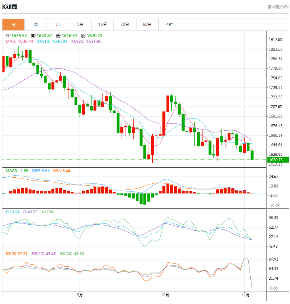The width and height of the screenshot is (290, 304).
Task: Click the RSI(6):37.31 label
Action: tap(17, 254)
